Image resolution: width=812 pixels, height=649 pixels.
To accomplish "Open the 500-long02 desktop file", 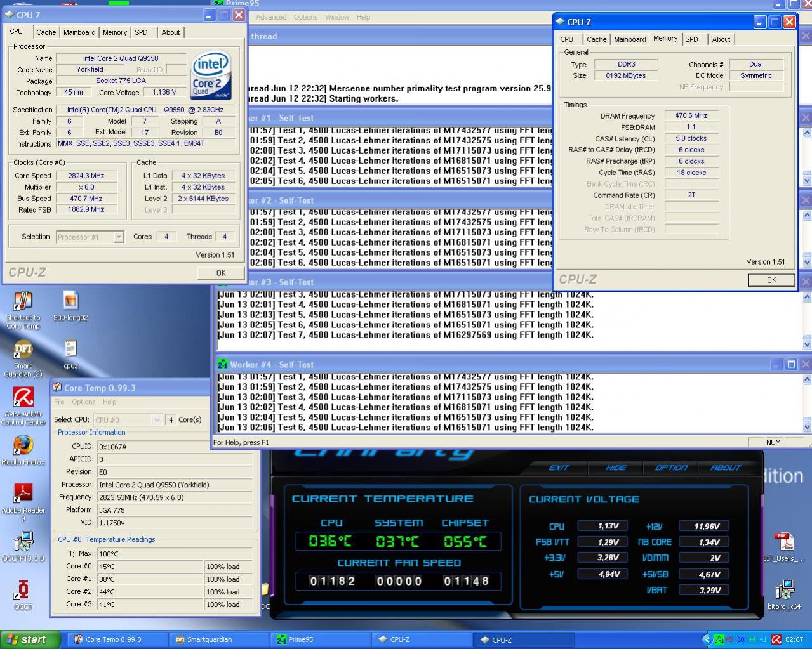I will [x=70, y=306].
